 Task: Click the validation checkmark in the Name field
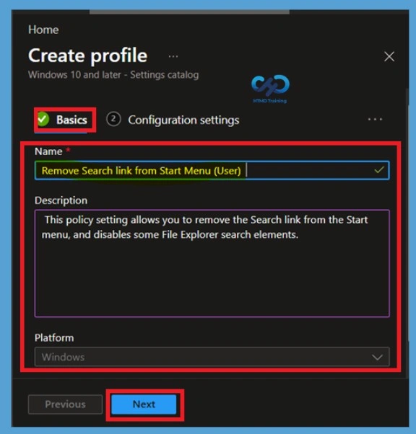(379, 170)
